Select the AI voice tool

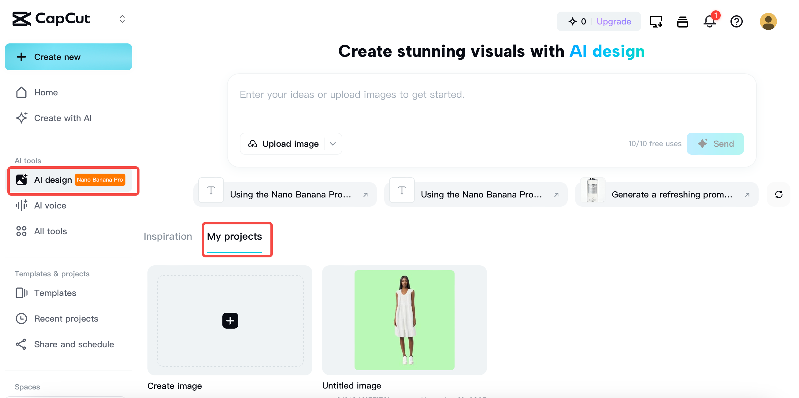coord(50,205)
